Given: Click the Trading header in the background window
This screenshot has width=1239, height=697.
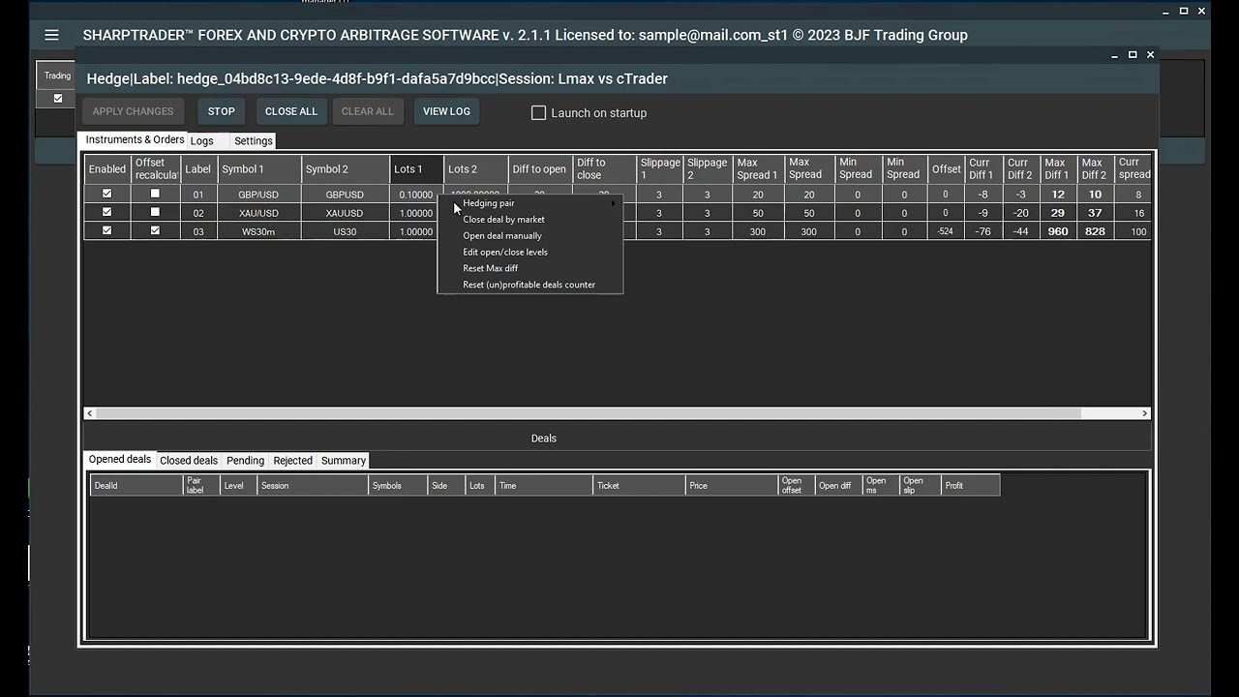Looking at the screenshot, I should click(x=57, y=76).
